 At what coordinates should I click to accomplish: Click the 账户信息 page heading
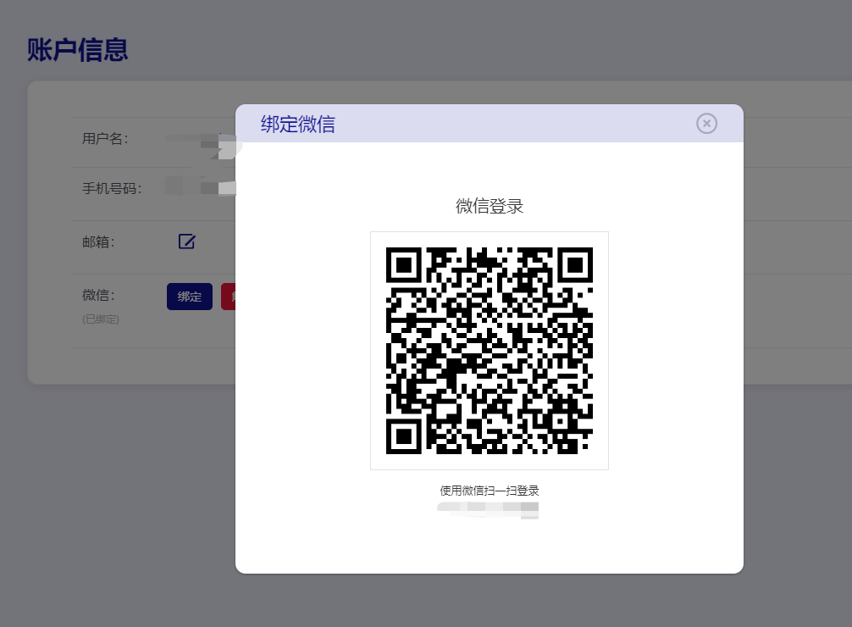[x=78, y=50]
